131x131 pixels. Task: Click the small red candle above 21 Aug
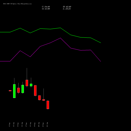click(44, 100)
